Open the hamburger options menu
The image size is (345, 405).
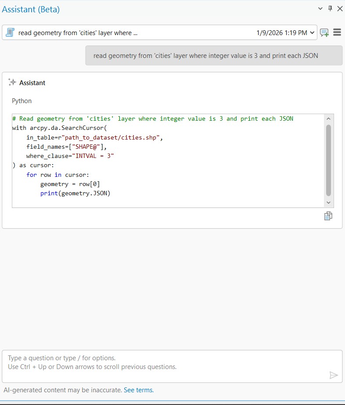click(337, 32)
